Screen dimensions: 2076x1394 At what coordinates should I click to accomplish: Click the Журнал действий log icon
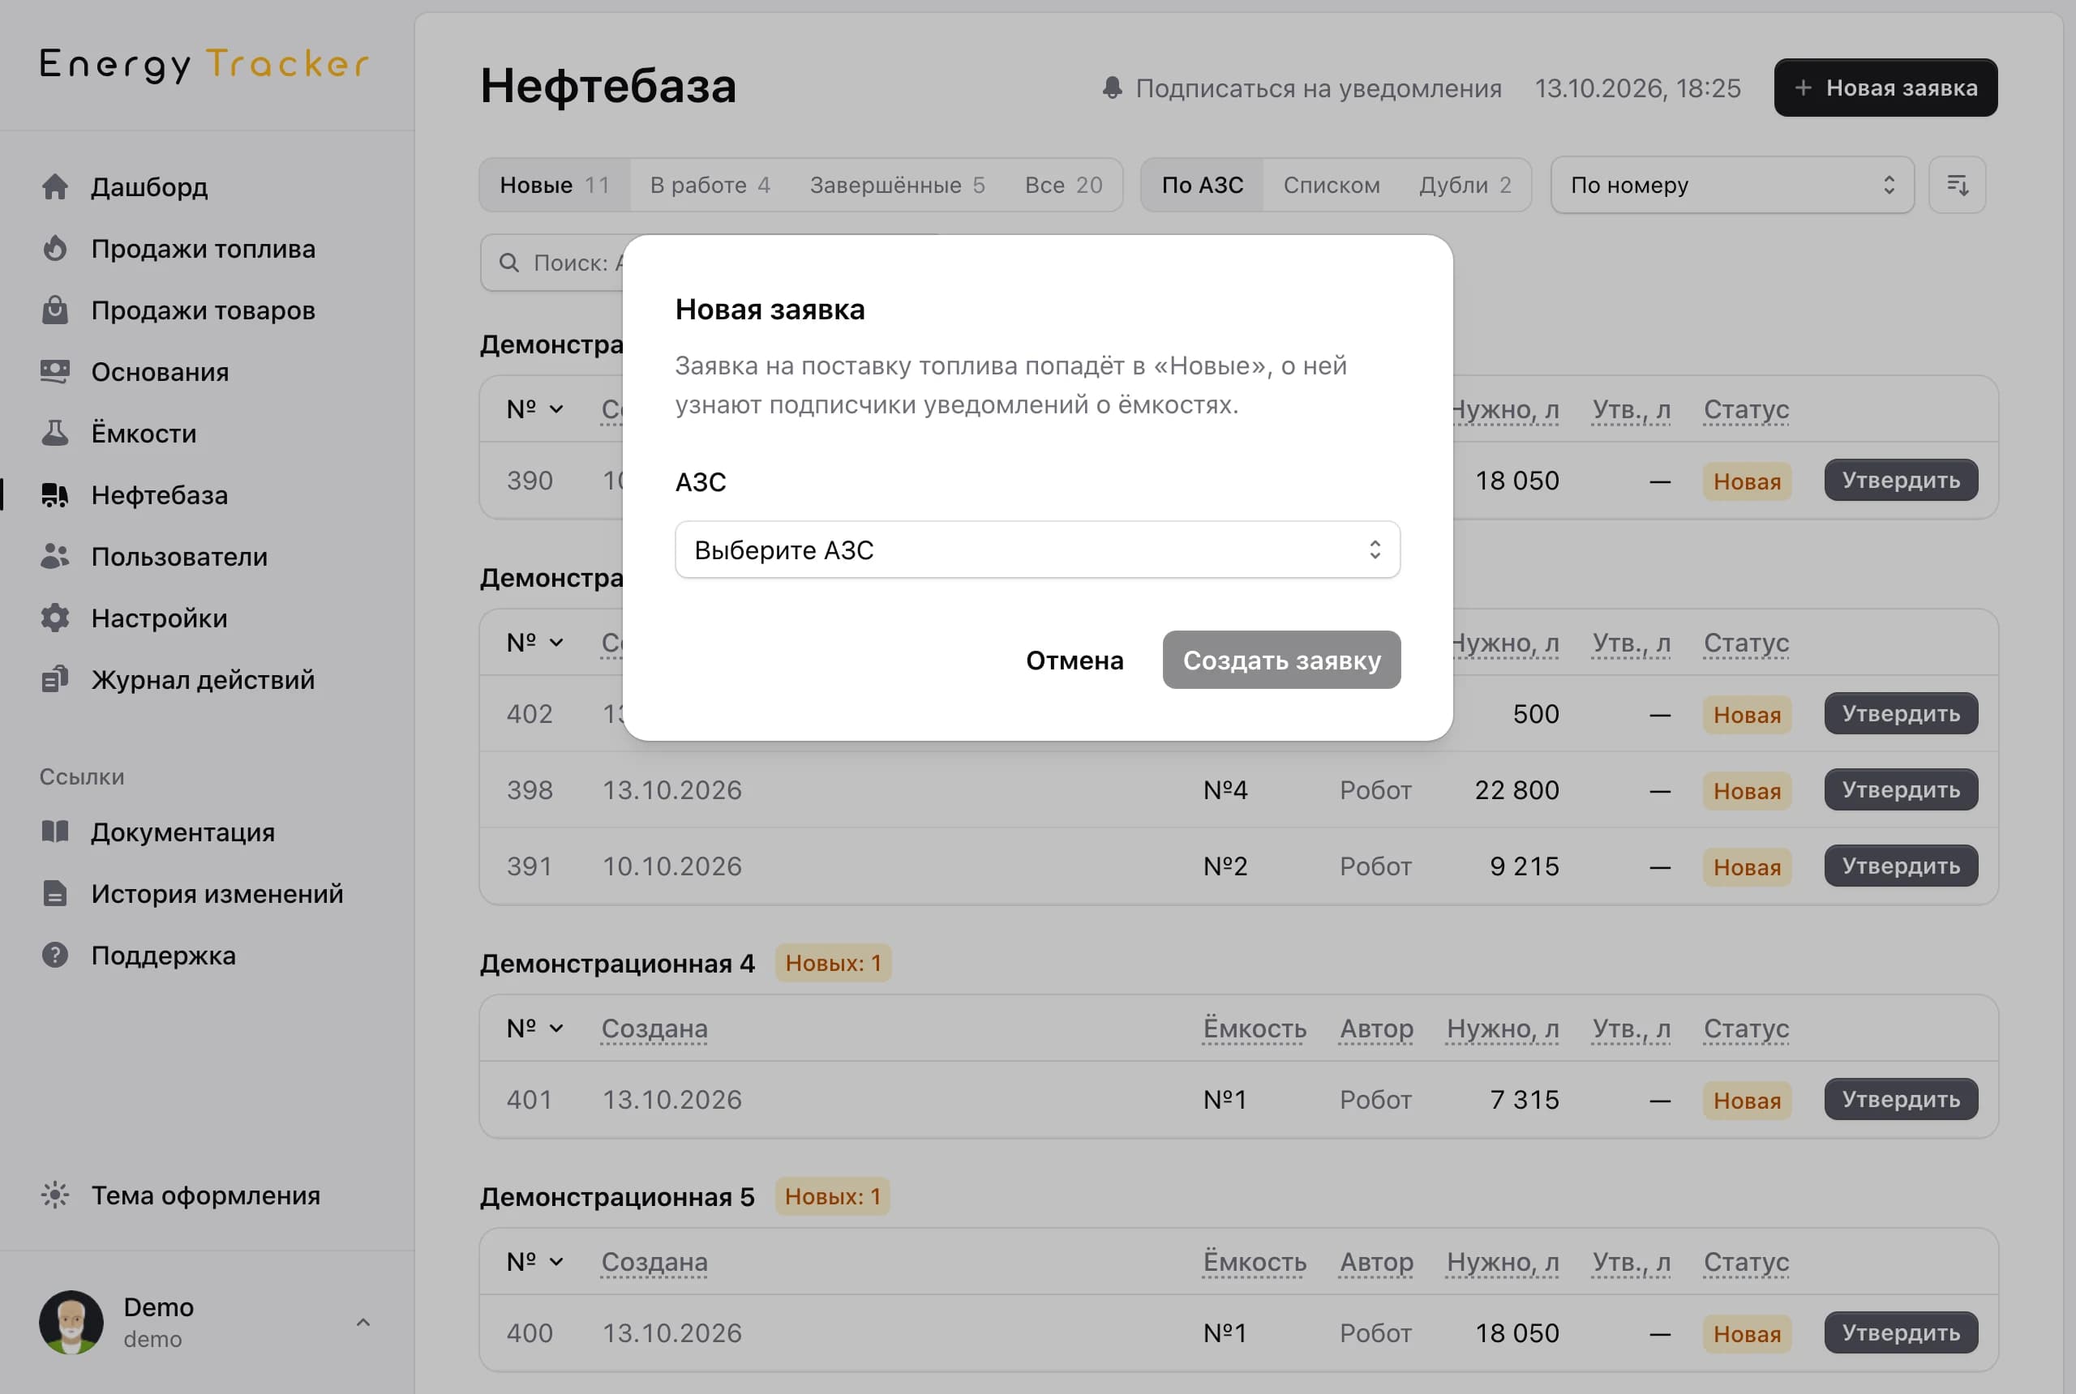[x=55, y=679]
